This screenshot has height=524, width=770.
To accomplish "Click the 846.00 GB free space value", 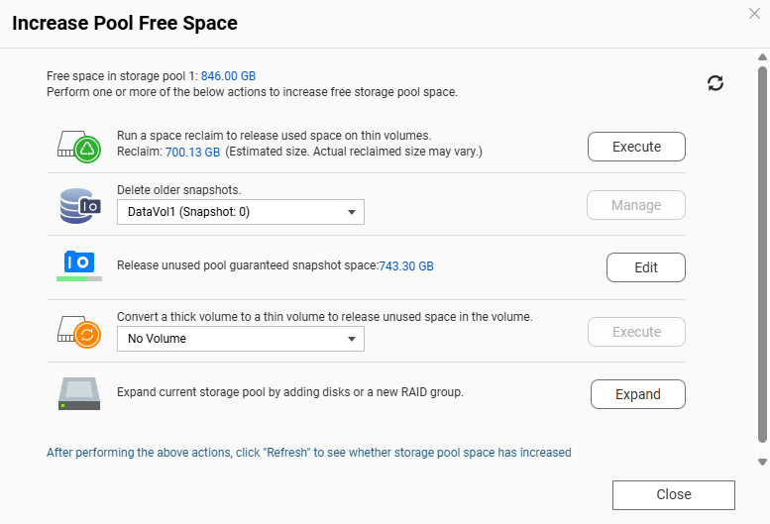I will point(229,75).
